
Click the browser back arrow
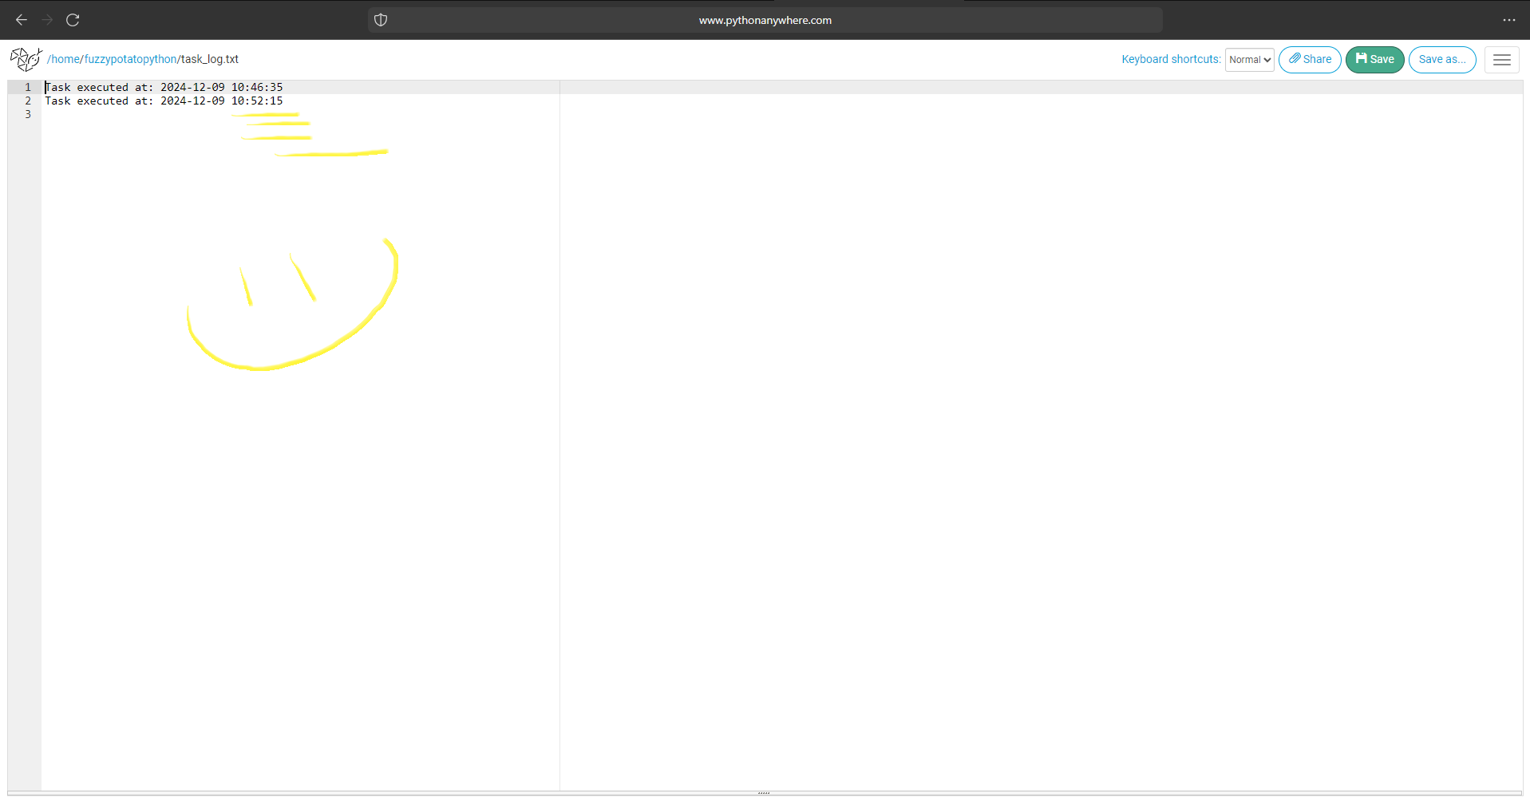pyautogui.click(x=21, y=20)
